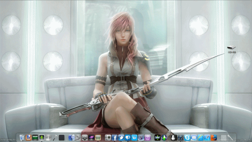Open the Mail envelope icon in dock
The width and height of the screenshot is (252, 142).
click(x=194, y=138)
